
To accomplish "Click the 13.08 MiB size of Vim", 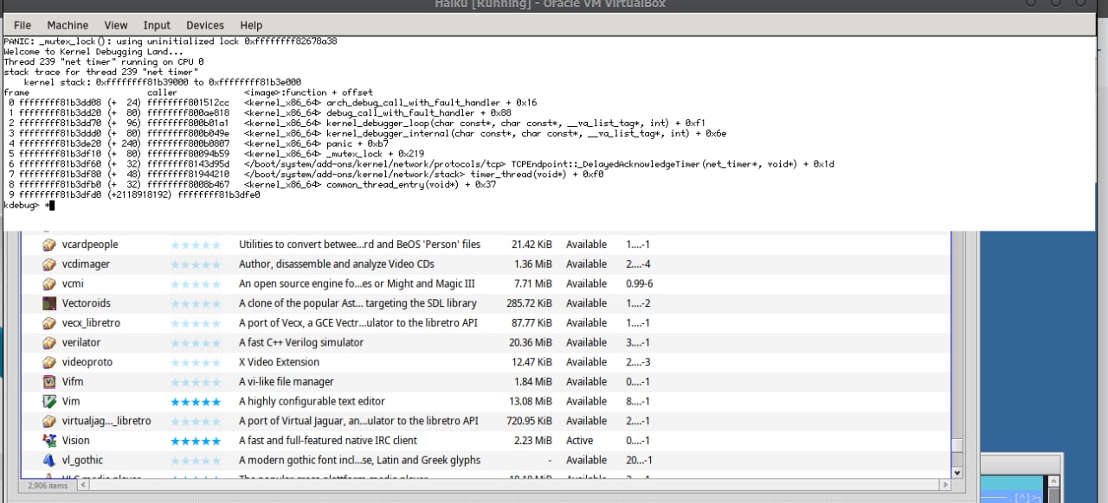I will [531, 401].
